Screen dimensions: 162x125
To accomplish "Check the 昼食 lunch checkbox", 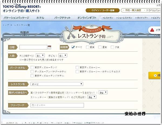I will pyautogui.click(x=100, y=47).
